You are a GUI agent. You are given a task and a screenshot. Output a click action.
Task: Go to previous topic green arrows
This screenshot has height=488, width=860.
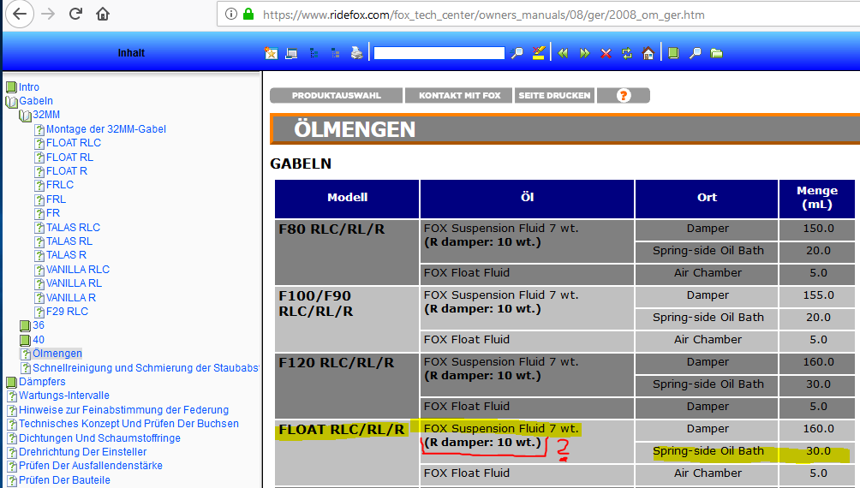tap(564, 53)
